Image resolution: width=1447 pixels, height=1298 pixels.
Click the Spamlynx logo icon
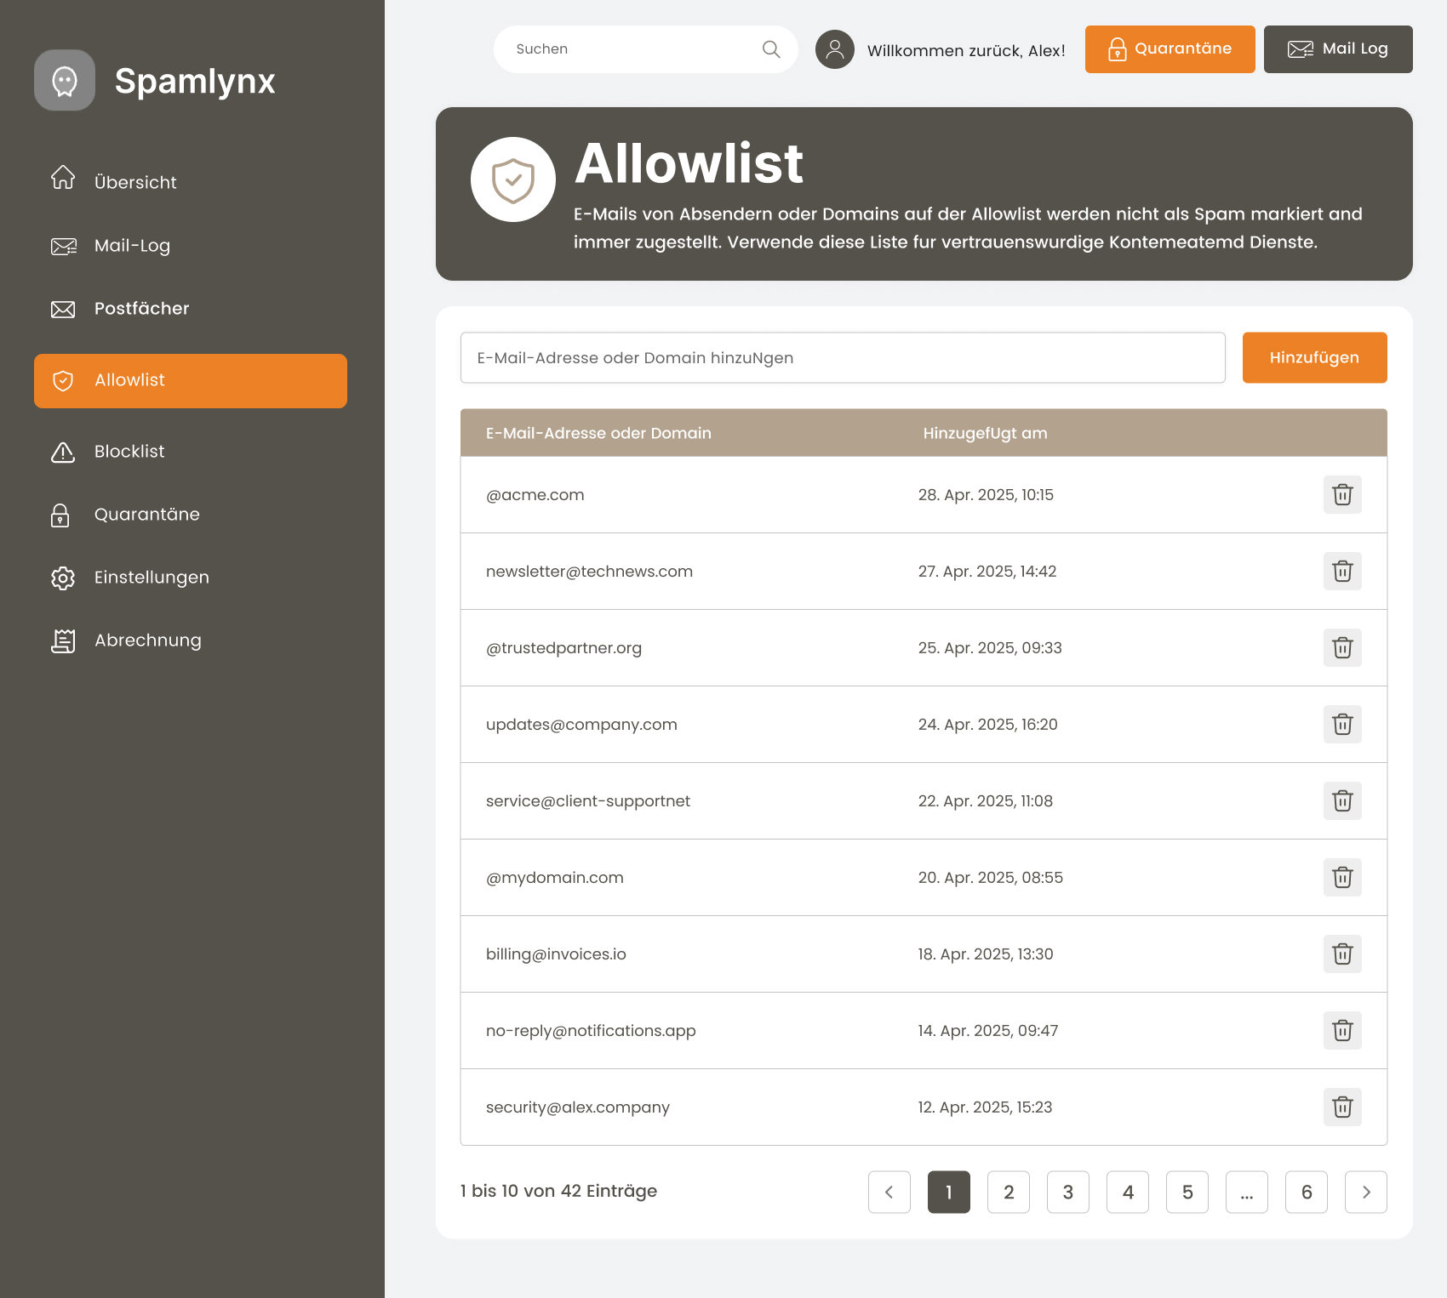pos(65,80)
